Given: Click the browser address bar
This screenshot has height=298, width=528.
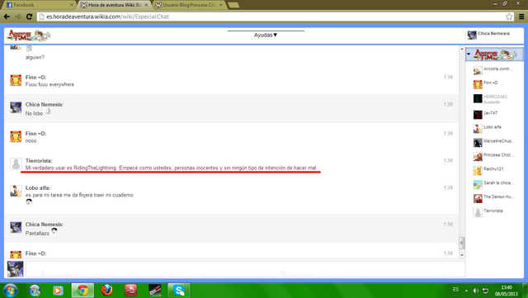Looking at the screenshot, I should (275, 17).
